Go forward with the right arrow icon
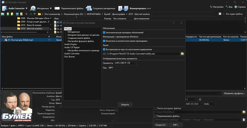The height and width of the screenshot is (128, 247). (31, 14)
